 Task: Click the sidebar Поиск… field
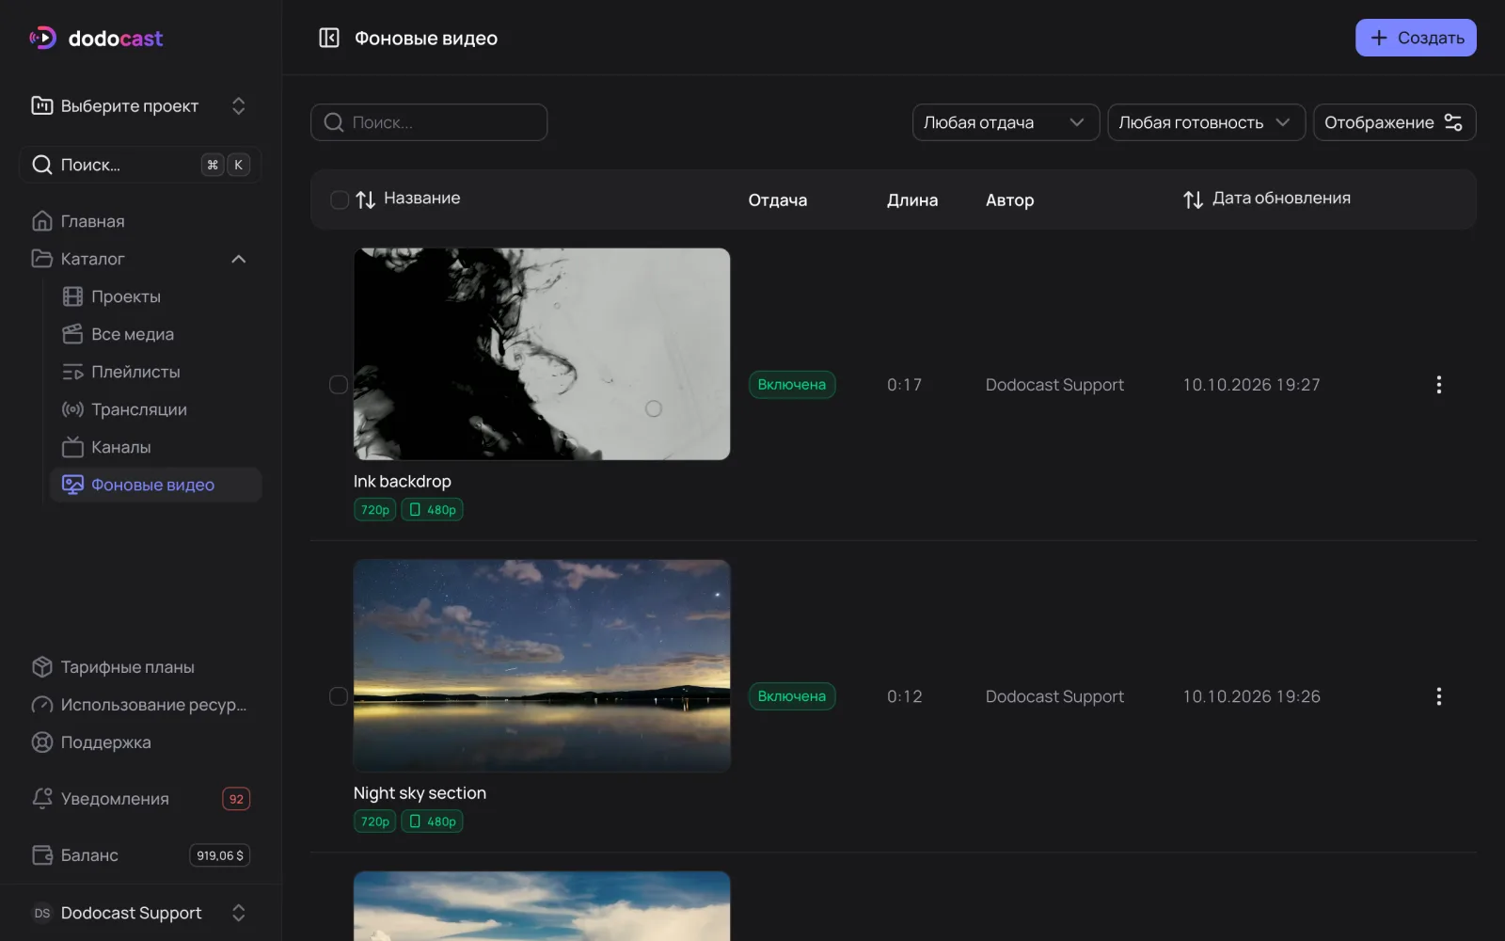[140, 165]
